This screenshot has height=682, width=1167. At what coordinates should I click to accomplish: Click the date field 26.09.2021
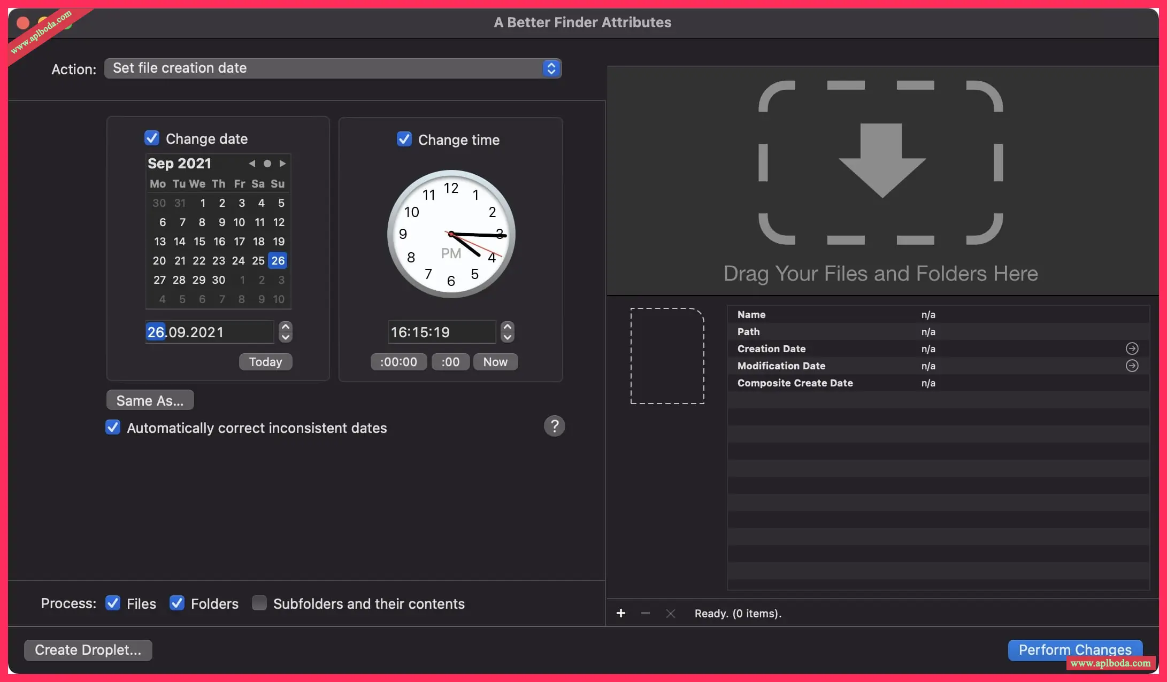click(210, 332)
